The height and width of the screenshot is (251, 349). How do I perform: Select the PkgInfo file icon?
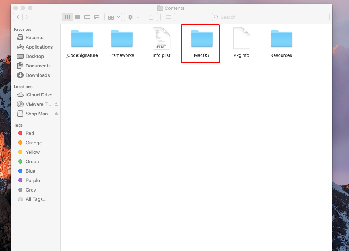[242, 38]
